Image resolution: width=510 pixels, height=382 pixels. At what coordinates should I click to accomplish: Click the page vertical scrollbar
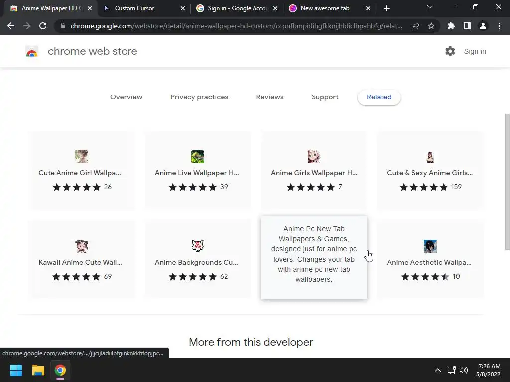507,182
